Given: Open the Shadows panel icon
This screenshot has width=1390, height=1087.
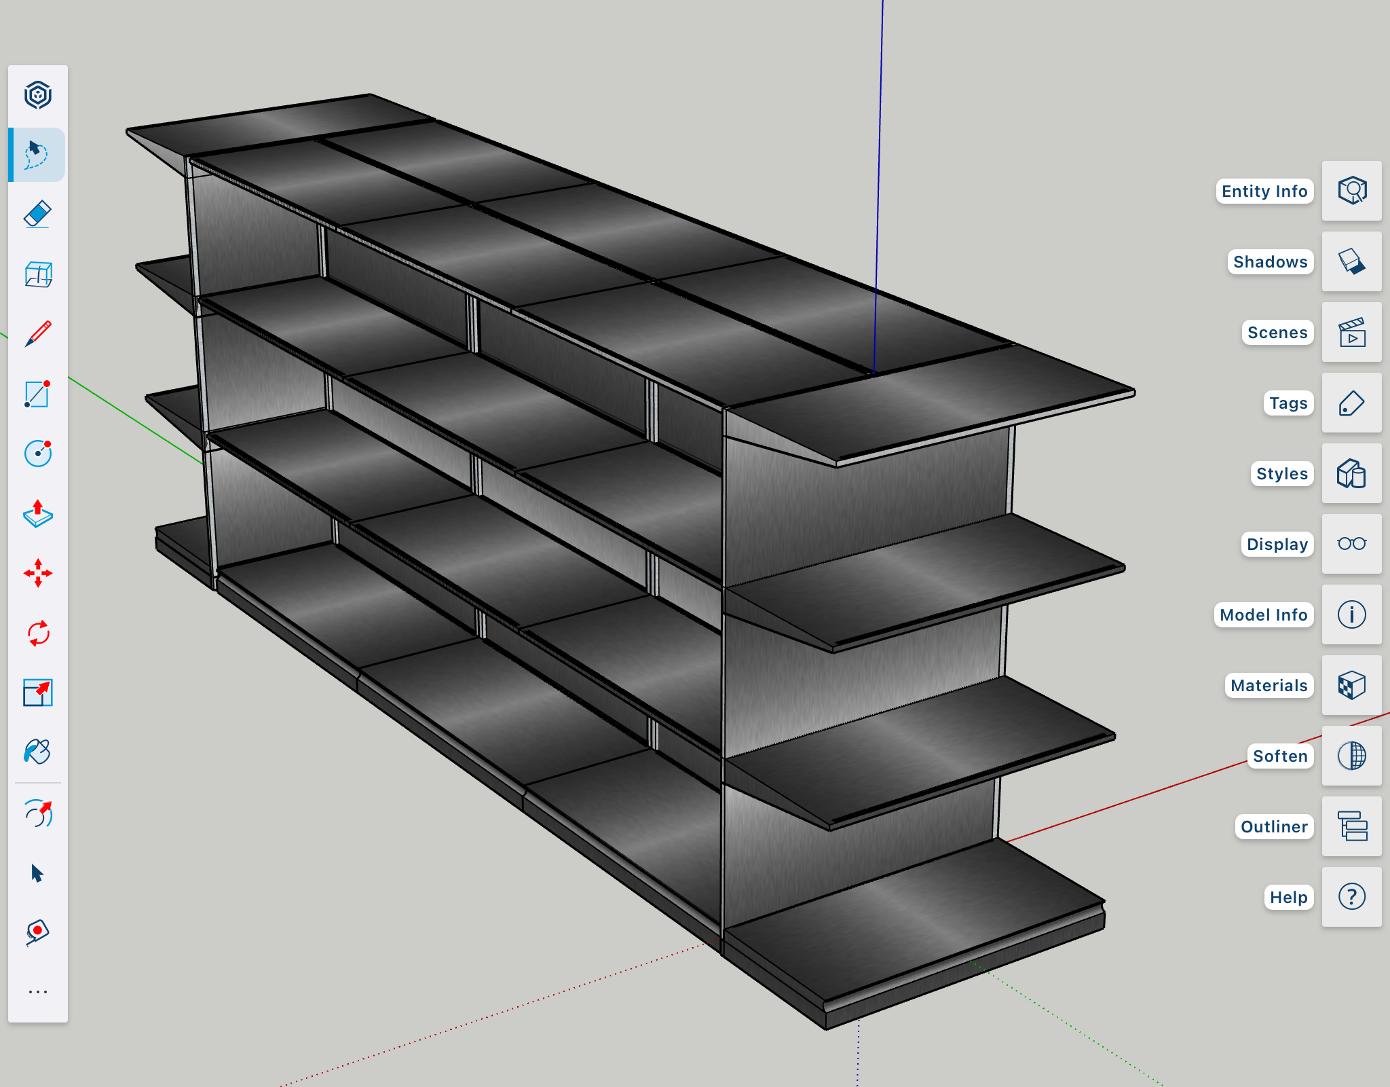Looking at the screenshot, I should pyautogui.click(x=1351, y=261).
